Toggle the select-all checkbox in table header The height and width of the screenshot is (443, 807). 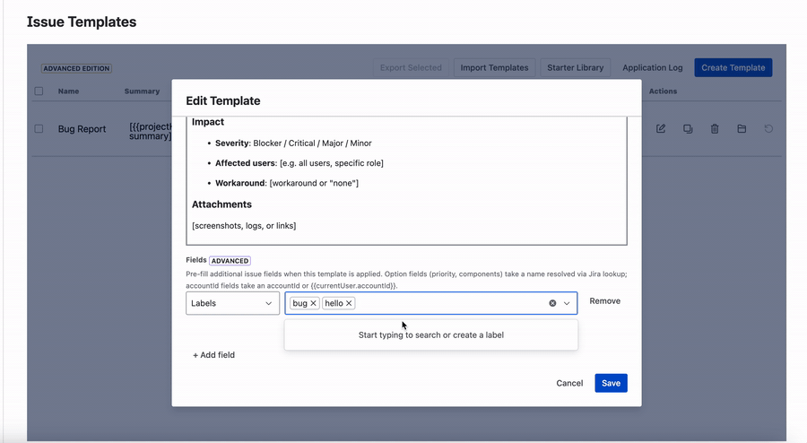click(x=39, y=91)
